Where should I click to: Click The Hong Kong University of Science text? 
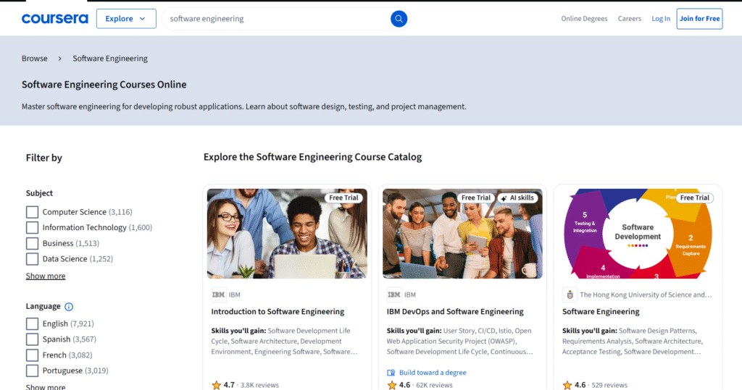pos(646,294)
